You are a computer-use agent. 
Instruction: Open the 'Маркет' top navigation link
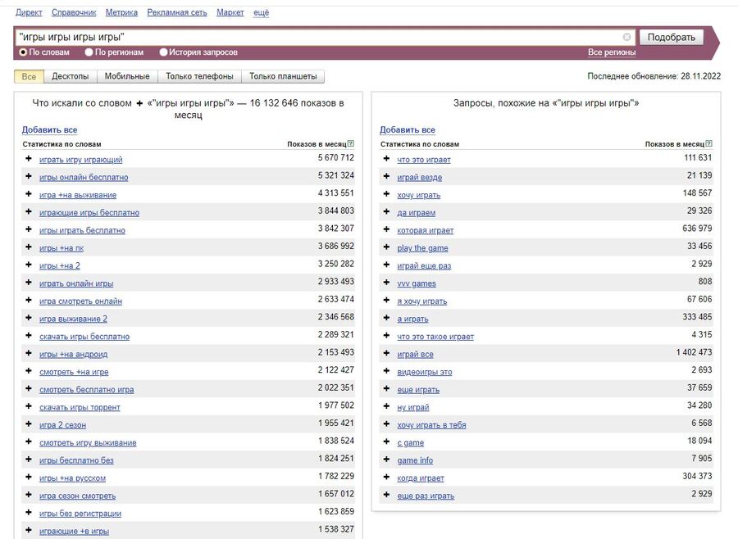230,13
